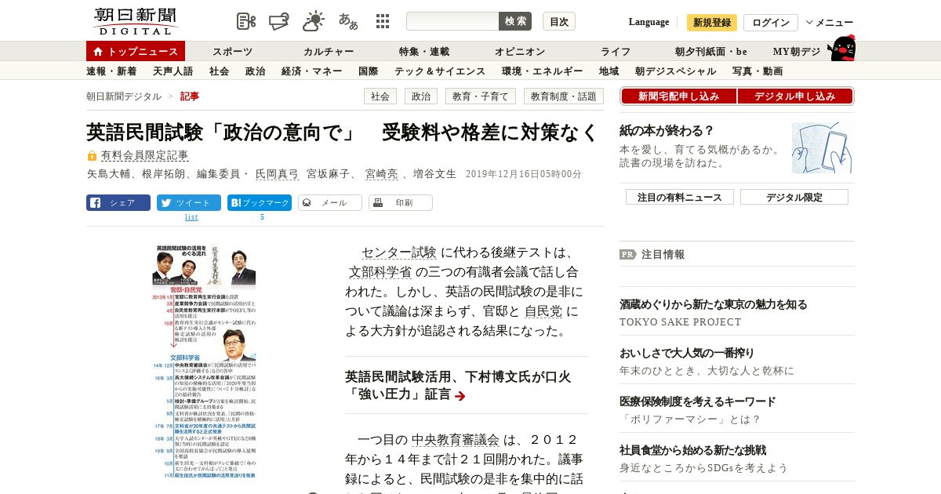
Task: Focus the search input field
Action: click(452, 21)
